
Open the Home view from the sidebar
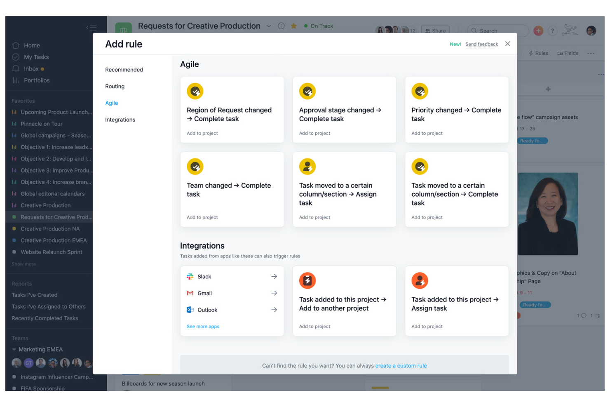tap(32, 45)
